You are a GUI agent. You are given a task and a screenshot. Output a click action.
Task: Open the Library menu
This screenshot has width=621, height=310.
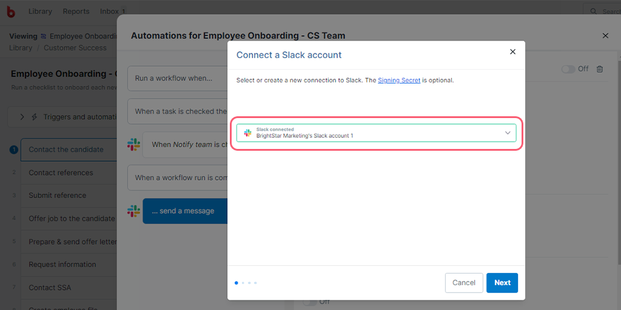40,12
